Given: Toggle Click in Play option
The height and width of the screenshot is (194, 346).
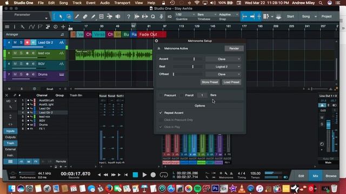Looking at the screenshot, I should tap(161, 127).
